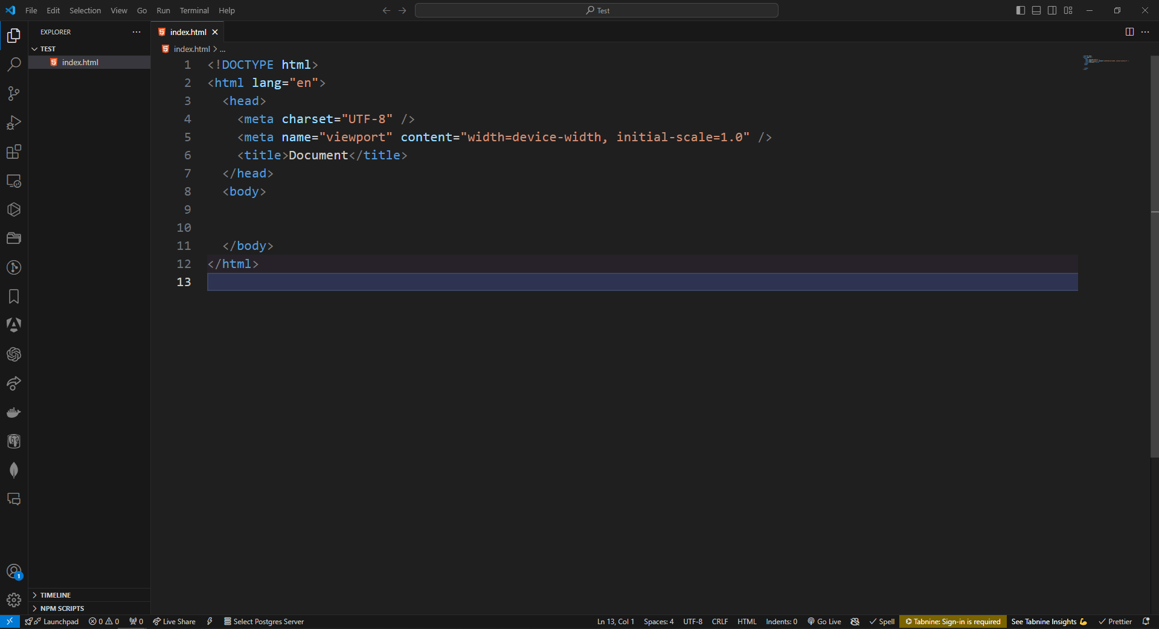The width and height of the screenshot is (1159, 629).
Task: Open the Go menu
Action: [142, 10]
